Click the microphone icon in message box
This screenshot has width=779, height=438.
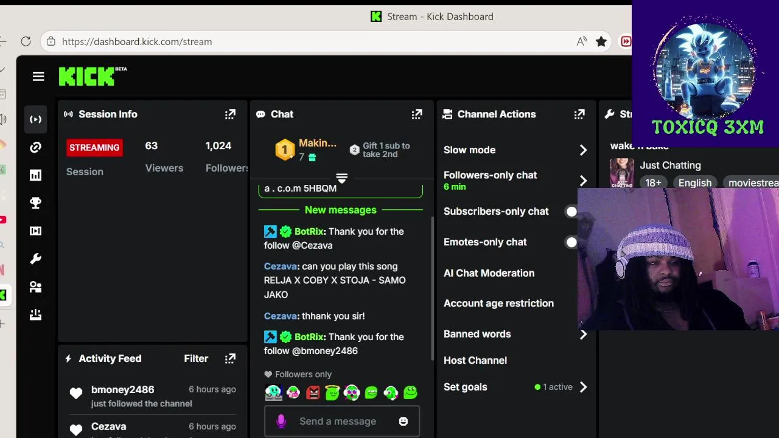point(281,421)
